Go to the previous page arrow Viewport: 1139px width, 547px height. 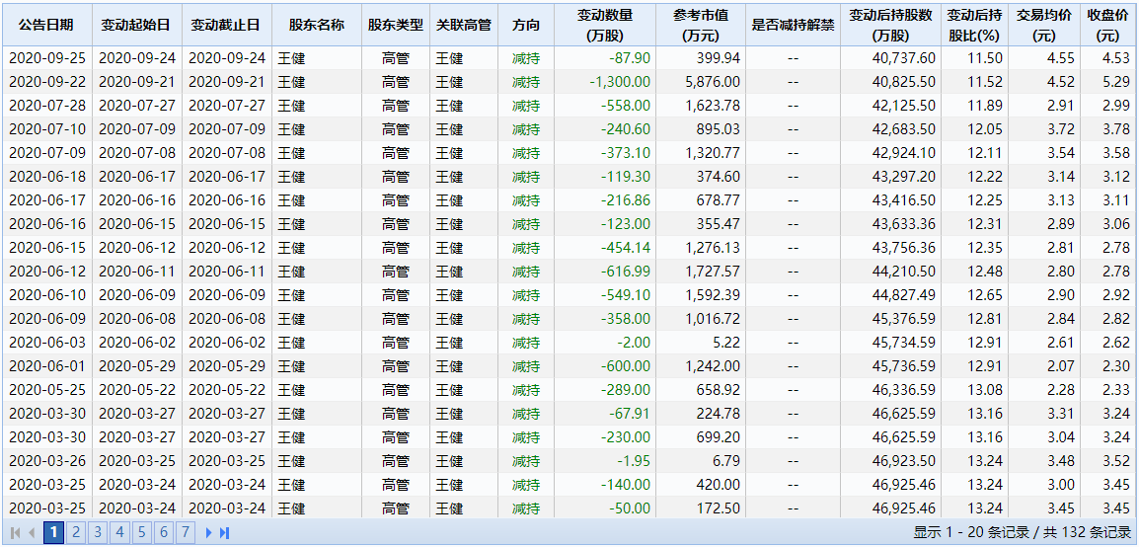click(x=32, y=533)
